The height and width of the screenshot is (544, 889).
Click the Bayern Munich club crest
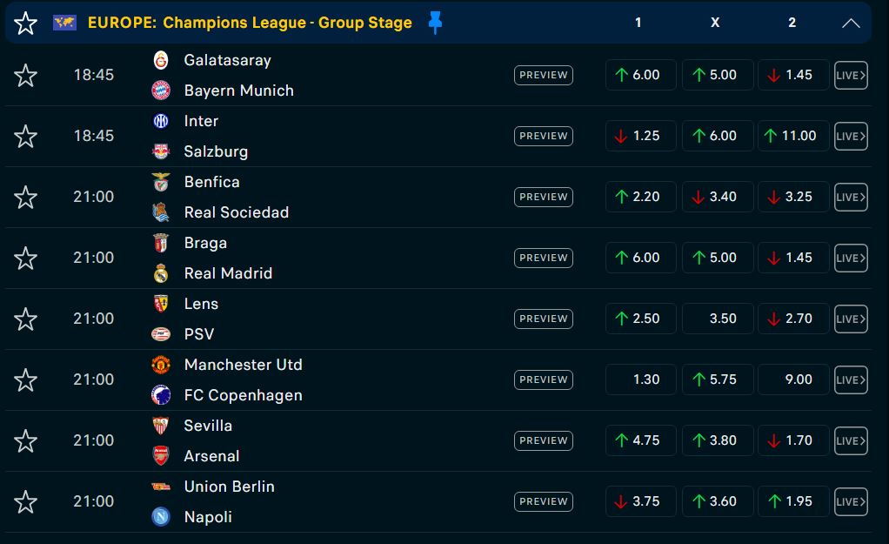click(161, 91)
